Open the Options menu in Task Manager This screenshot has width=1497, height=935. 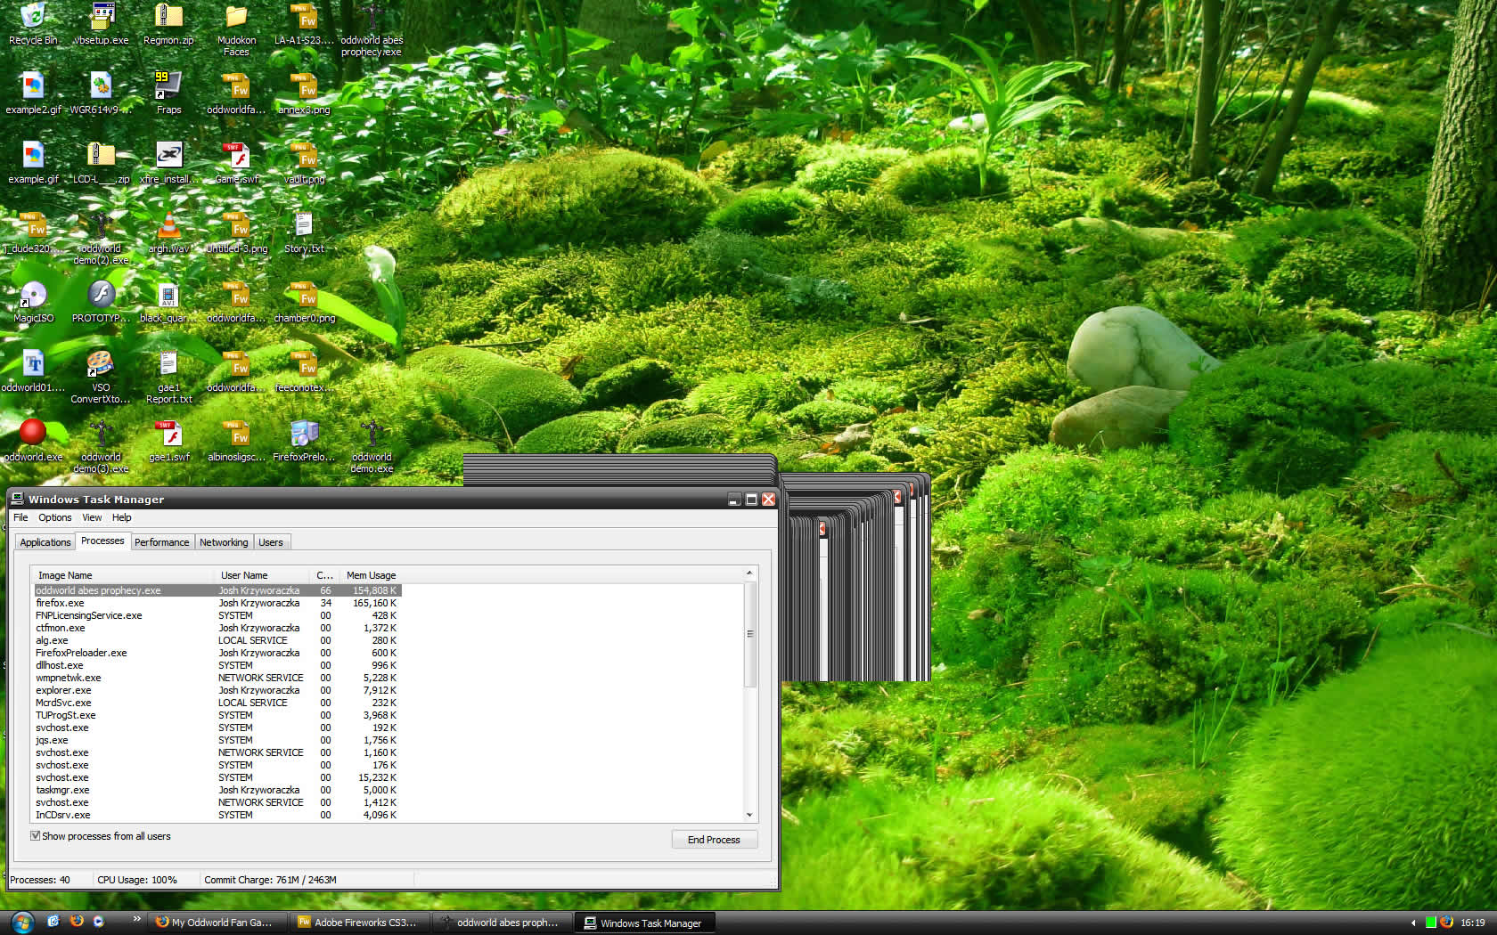(54, 517)
